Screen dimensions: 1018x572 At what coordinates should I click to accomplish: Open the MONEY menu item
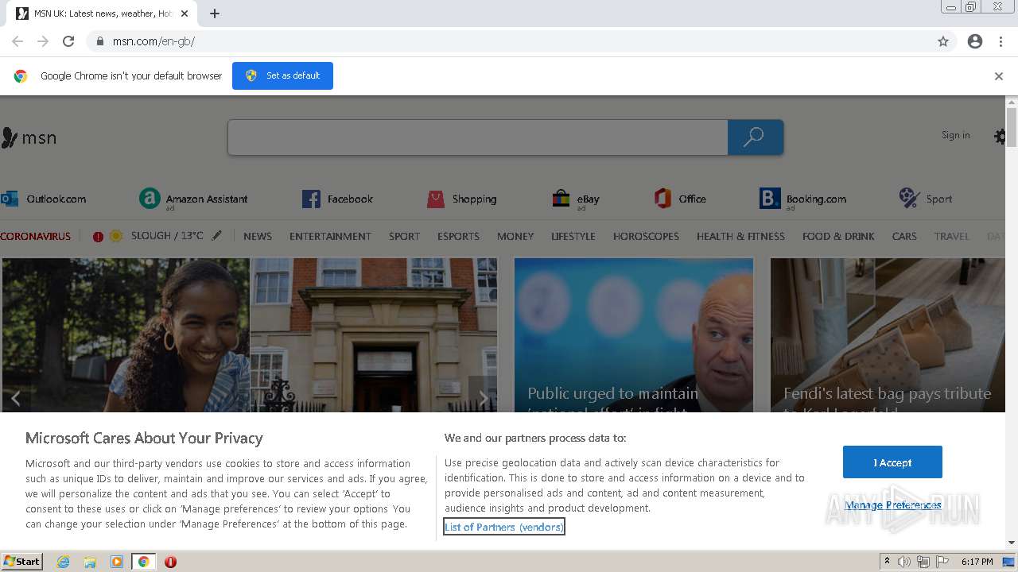pos(515,236)
